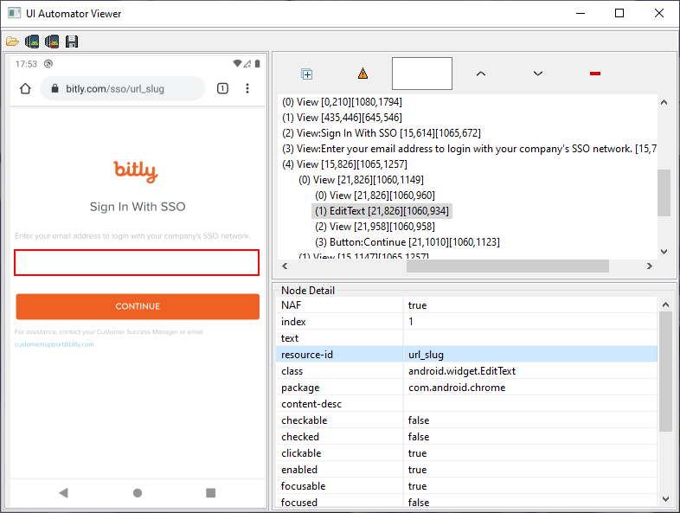This screenshot has width=680, height=513.
Task: Click the compressed hierarchy device screenshot icon
Action: [52, 42]
